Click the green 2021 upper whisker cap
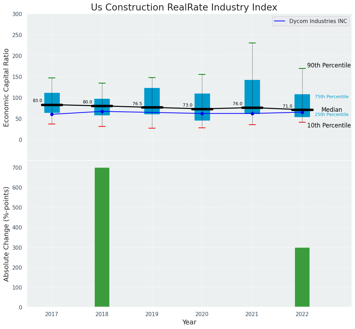 click(252, 43)
